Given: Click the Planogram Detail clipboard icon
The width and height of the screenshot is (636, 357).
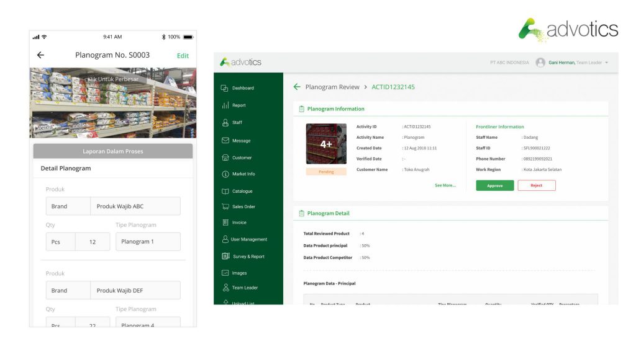Looking at the screenshot, I should coord(301,213).
